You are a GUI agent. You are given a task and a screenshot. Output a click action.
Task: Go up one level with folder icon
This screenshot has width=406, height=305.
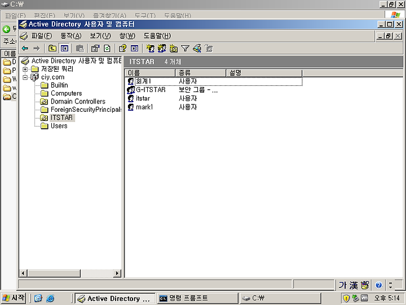coord(52,49)
